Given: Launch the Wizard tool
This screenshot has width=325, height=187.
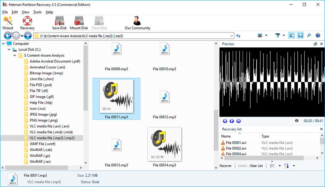Looking at the screenshot, I should click(8, 23).
